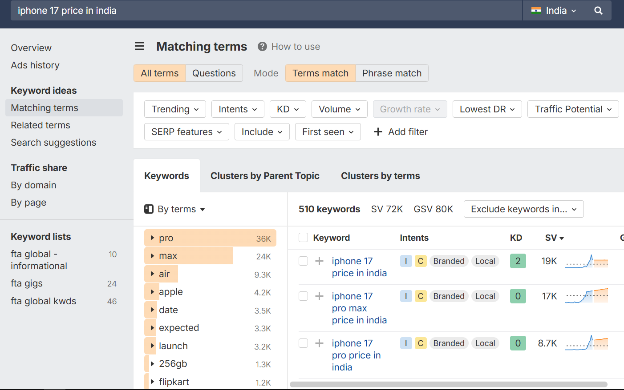Open the Lowest DR filter dropdown
This screenshot has height=390, width=624.
(x=487, y=109)
